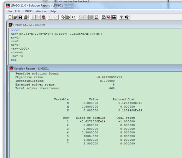Click the 'Reduced Cost' column header
This screenshot has width=182, height=158.
pos(124,99)
